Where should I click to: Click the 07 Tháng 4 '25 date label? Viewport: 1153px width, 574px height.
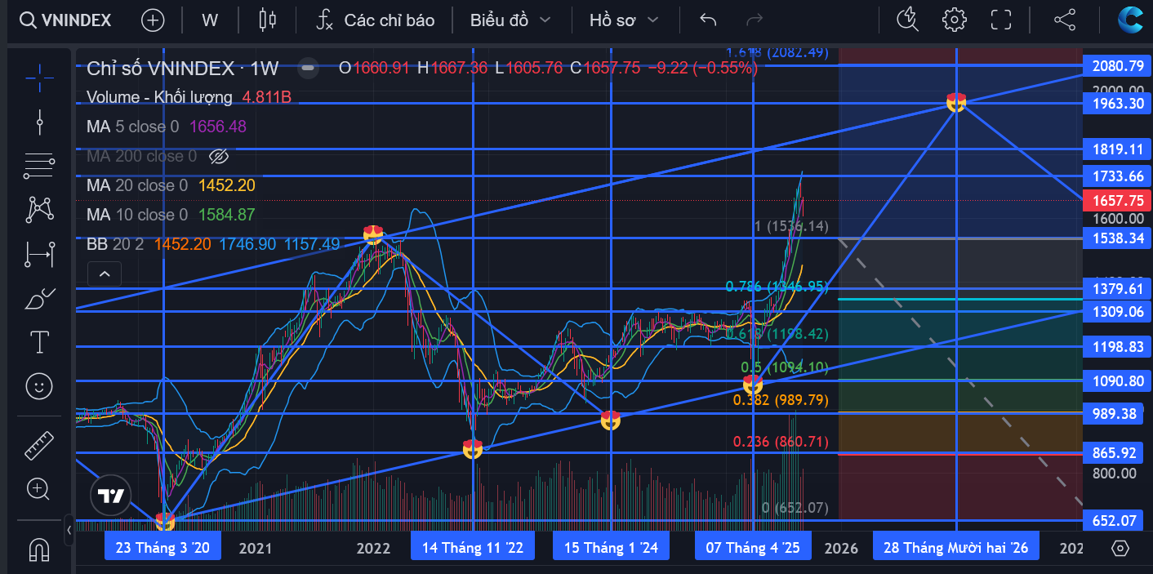753,547
